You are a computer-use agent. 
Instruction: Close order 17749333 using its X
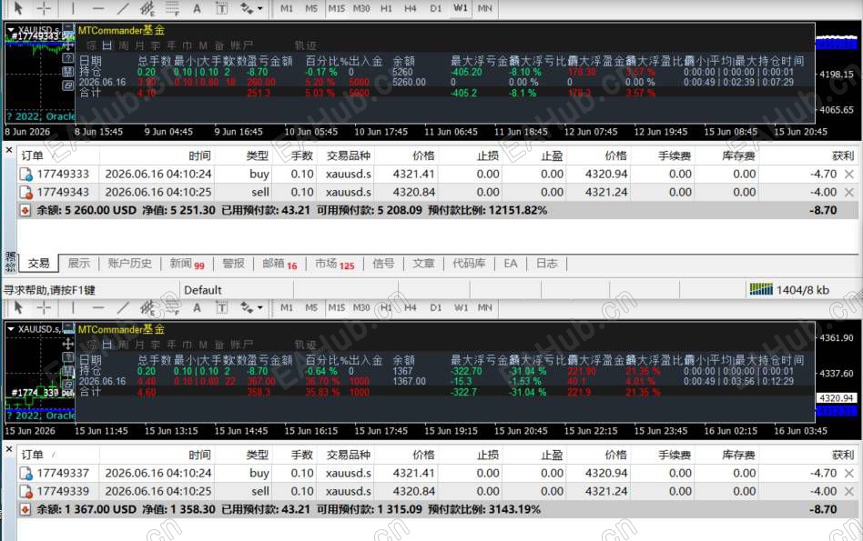848,174
